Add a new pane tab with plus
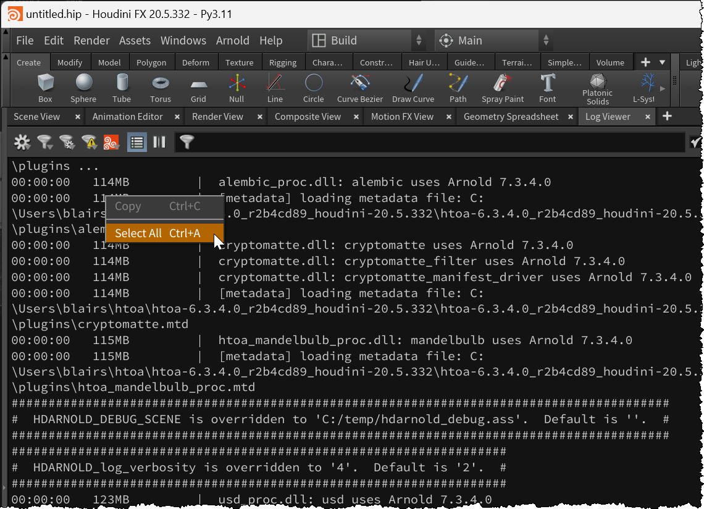 tap(667, 117)
